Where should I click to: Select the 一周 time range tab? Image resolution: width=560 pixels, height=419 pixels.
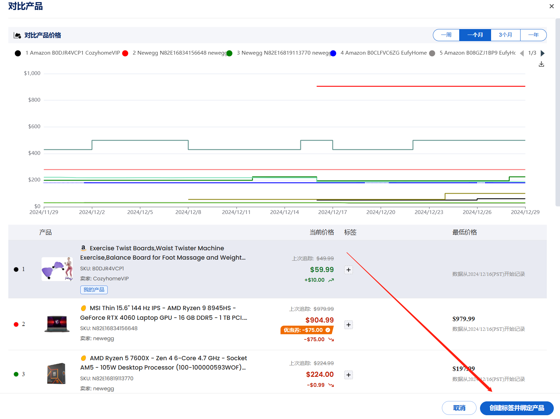(x=446, y=35)
